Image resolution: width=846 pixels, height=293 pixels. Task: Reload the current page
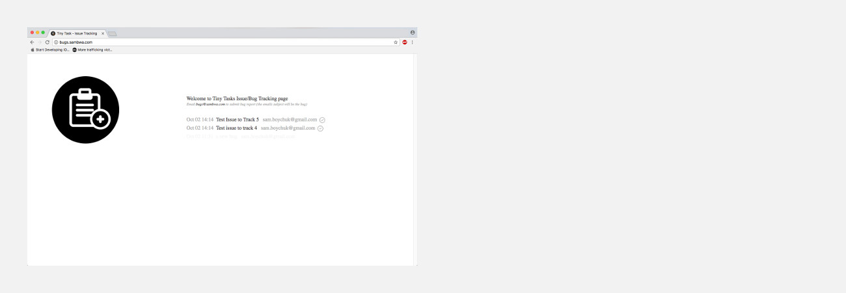(47, 42)
